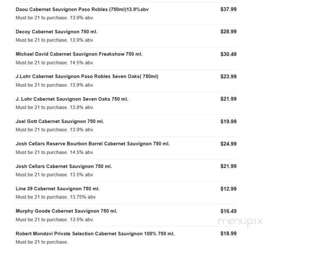Click Murphy Goode Cabernet Sauvignon 750 ml.
This screenshot has height=256, width=315.
[66, 211]
